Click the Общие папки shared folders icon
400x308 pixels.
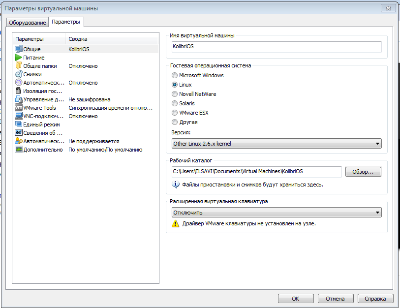point(19,66)
